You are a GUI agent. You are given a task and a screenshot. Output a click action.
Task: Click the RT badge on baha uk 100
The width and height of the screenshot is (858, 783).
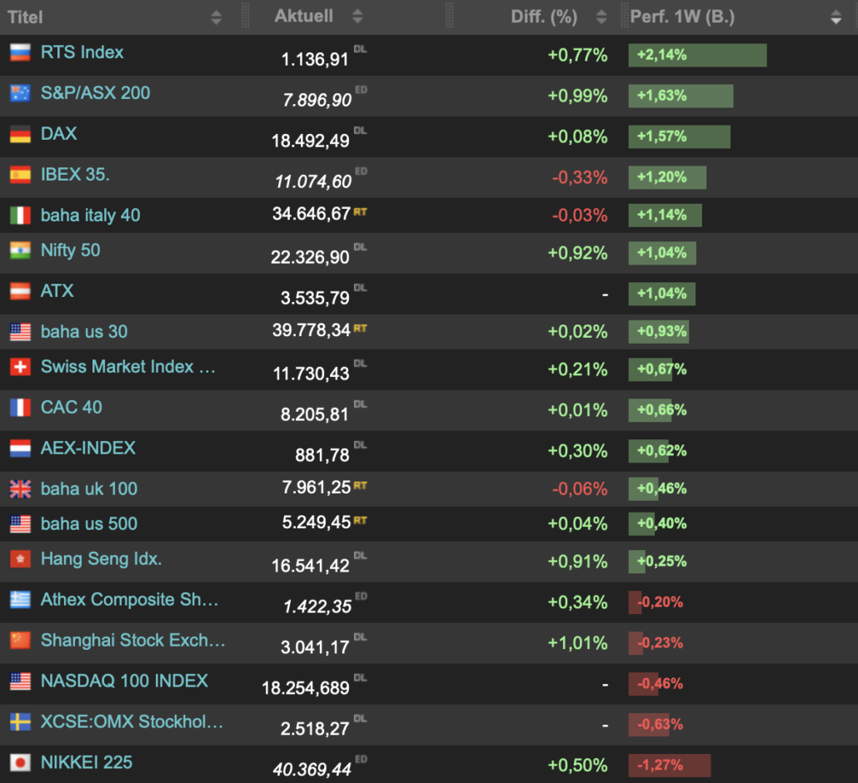(x=360, y=486)
